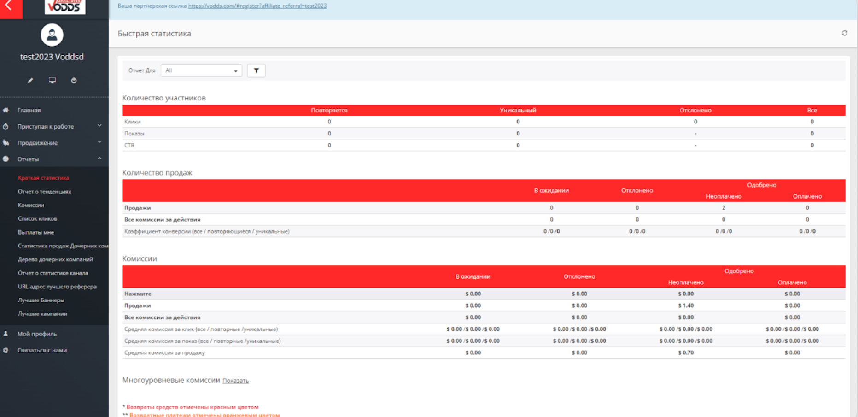Click the affiliate referral link

pos(257,6)
